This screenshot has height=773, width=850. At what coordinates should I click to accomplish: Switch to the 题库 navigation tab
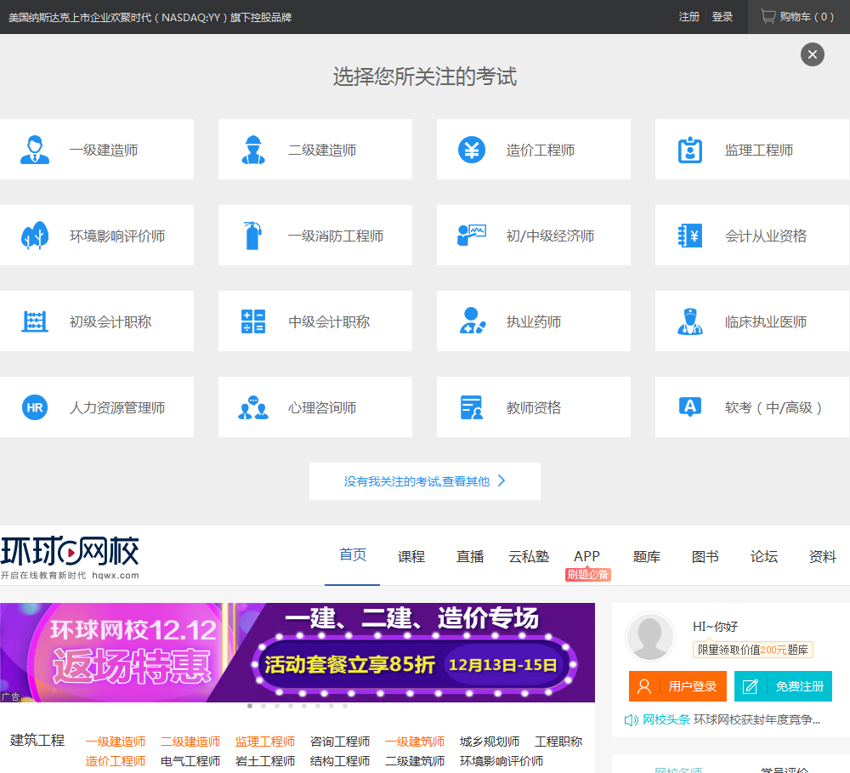[x=646, y=557]
